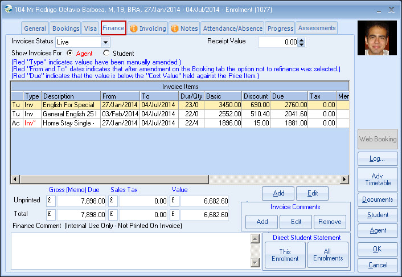Expand the Invoices Status dropdown

point(105,42)
